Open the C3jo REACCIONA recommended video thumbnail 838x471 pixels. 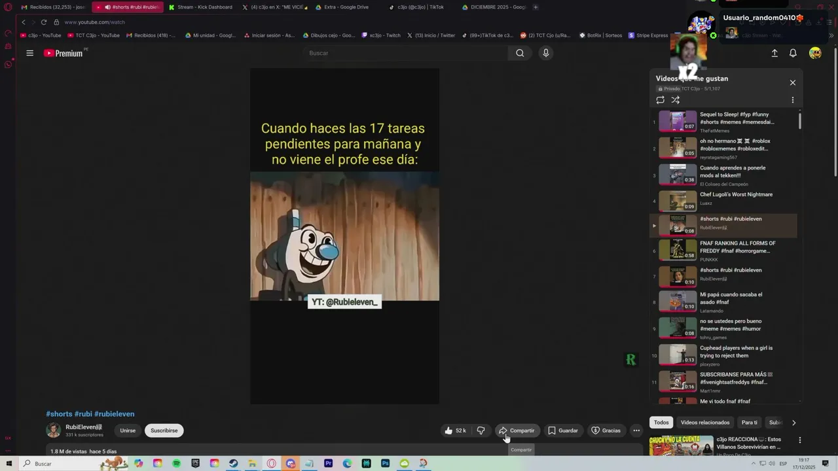(x=681, y=445)
